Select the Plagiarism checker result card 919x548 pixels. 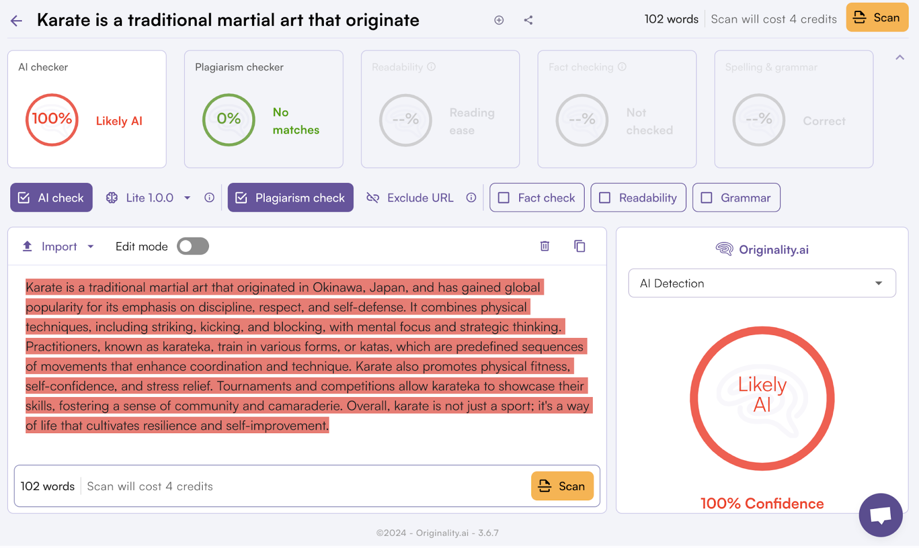[264, 109]
